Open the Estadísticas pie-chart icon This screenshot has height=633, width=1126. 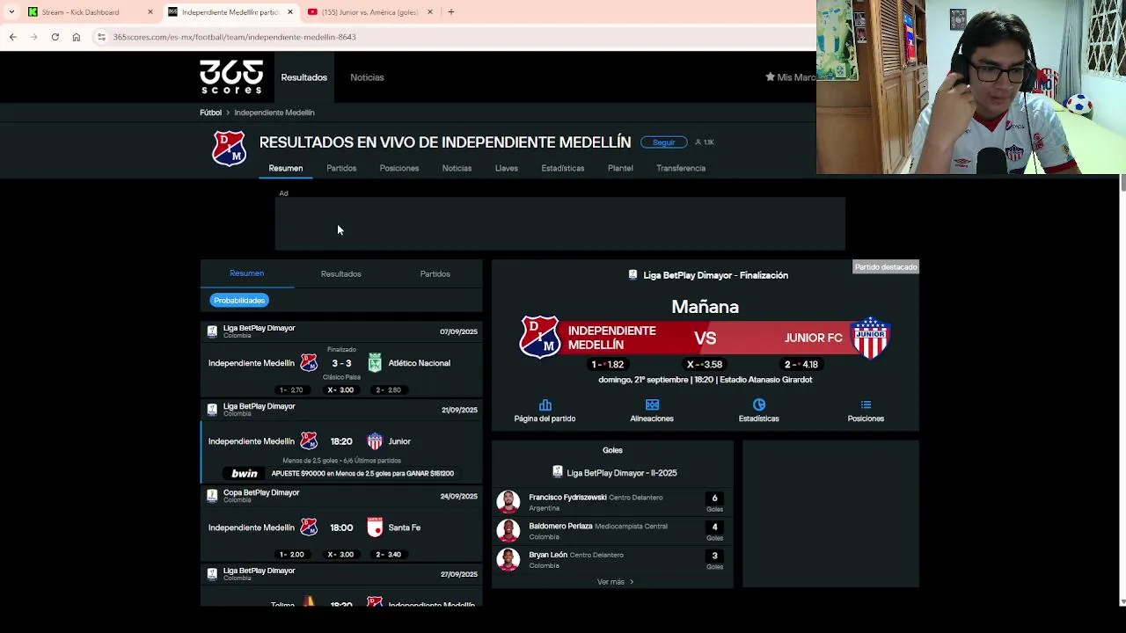click(758, 404)
